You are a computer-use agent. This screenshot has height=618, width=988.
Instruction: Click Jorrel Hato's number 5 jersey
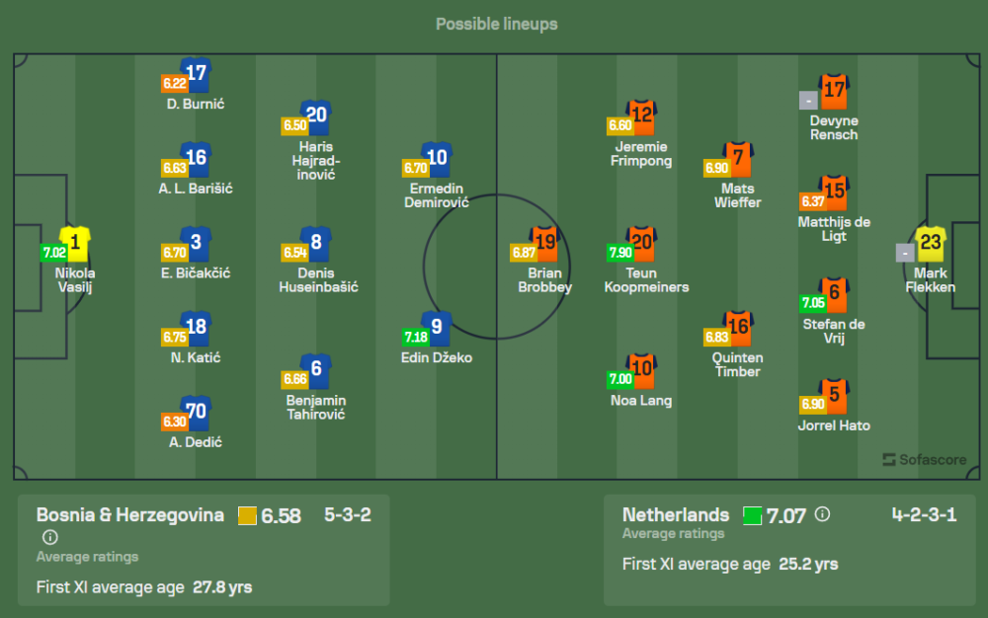coord(834,396)
